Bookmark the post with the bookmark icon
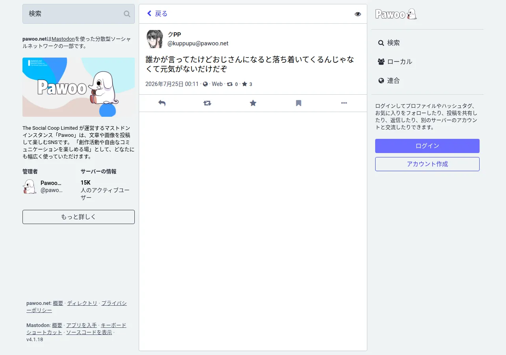The width and height of the screenshot is (506, 355). click(x=299, y=103)
